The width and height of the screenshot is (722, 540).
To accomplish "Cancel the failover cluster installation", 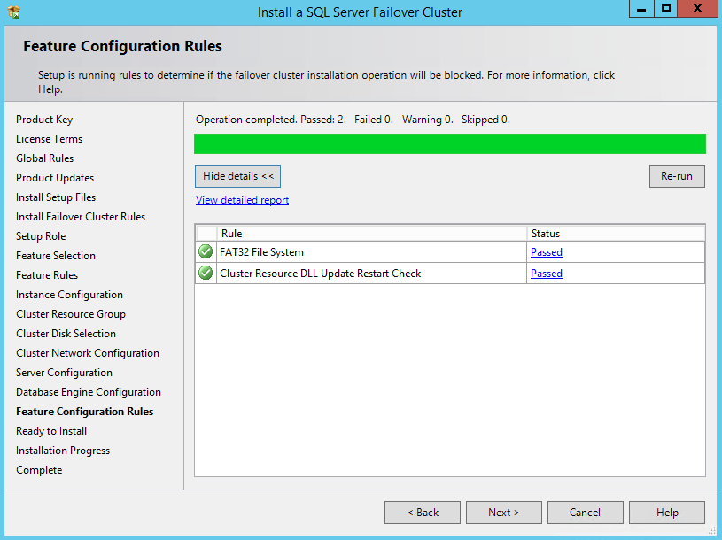I will pyautogui.click(x=585, y=513).
